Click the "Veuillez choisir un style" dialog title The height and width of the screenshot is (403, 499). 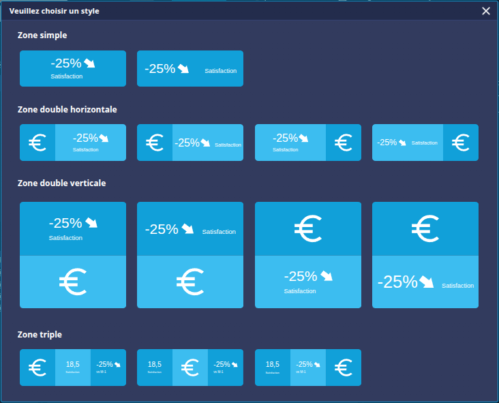(54, 11)
